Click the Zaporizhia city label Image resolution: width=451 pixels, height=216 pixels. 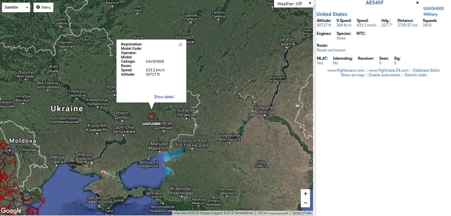[x=123, y=129]
